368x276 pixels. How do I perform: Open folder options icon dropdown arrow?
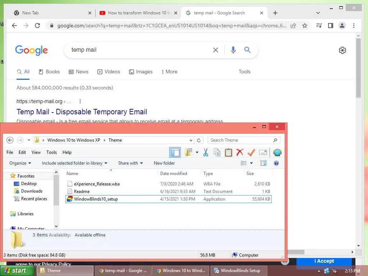pyautogui.click(x=197, y=152)
